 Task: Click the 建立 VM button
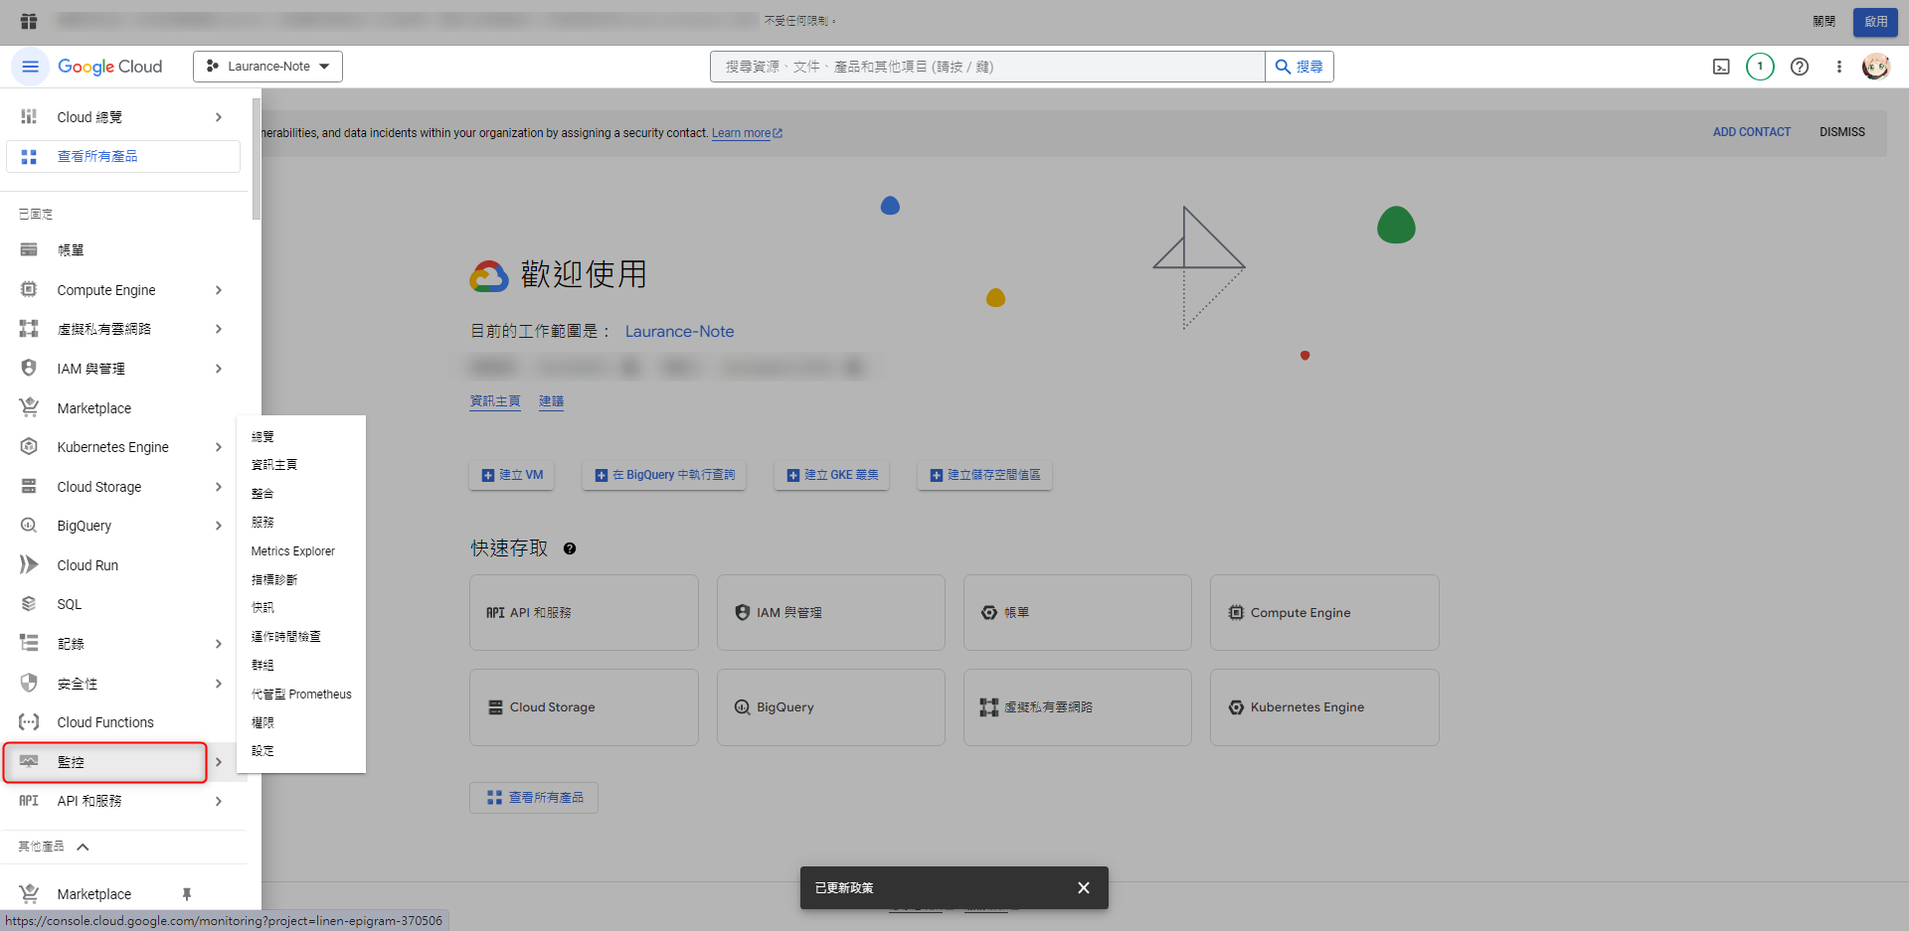tap(512, 475)
